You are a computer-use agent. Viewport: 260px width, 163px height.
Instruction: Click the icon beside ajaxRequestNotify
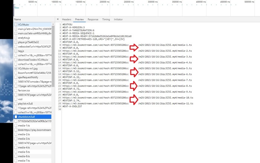pos(16,77)
